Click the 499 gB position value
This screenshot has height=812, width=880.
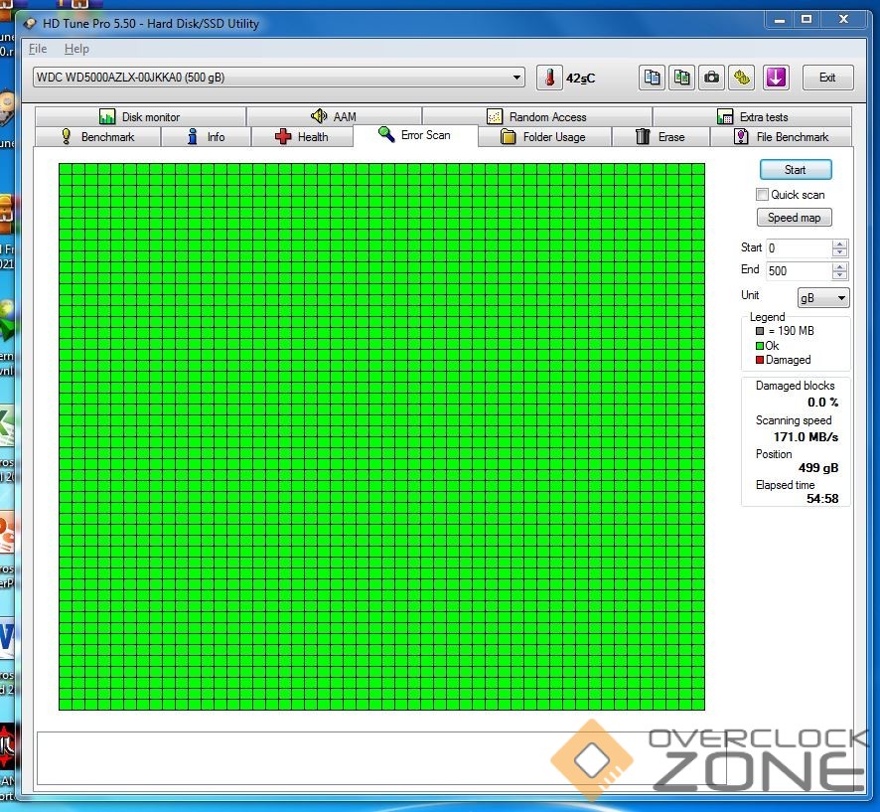click(818, 468)
